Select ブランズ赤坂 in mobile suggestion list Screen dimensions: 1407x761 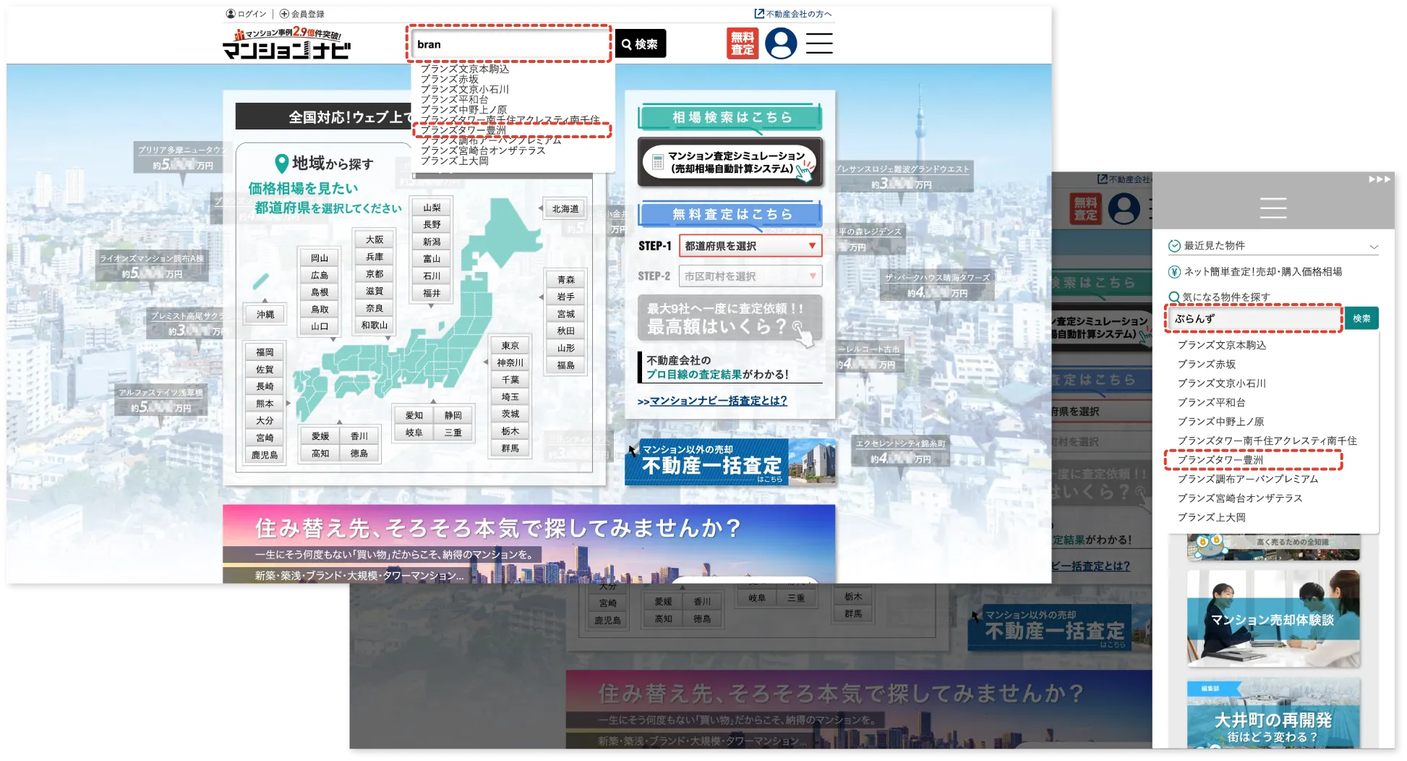tap(1207, 364)
